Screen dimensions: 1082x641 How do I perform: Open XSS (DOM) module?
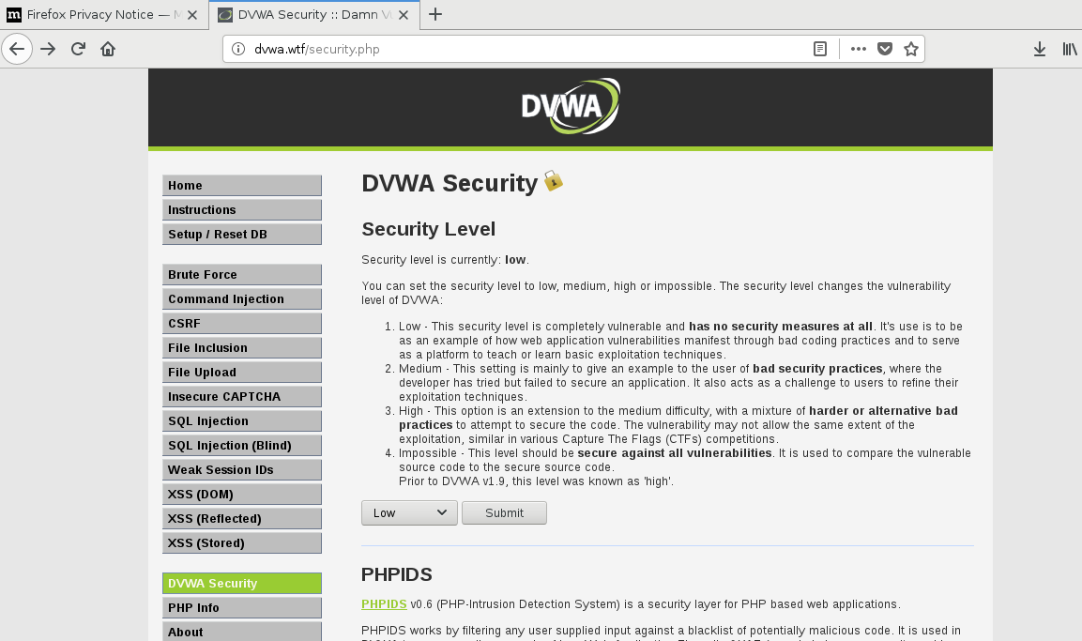[242, 494]
